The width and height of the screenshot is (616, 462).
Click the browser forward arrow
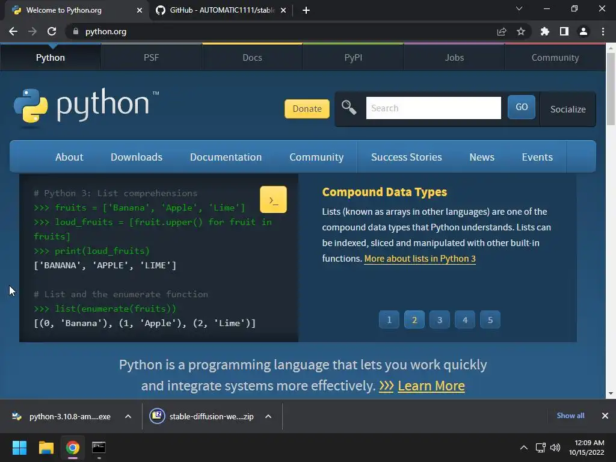(32, 31)
